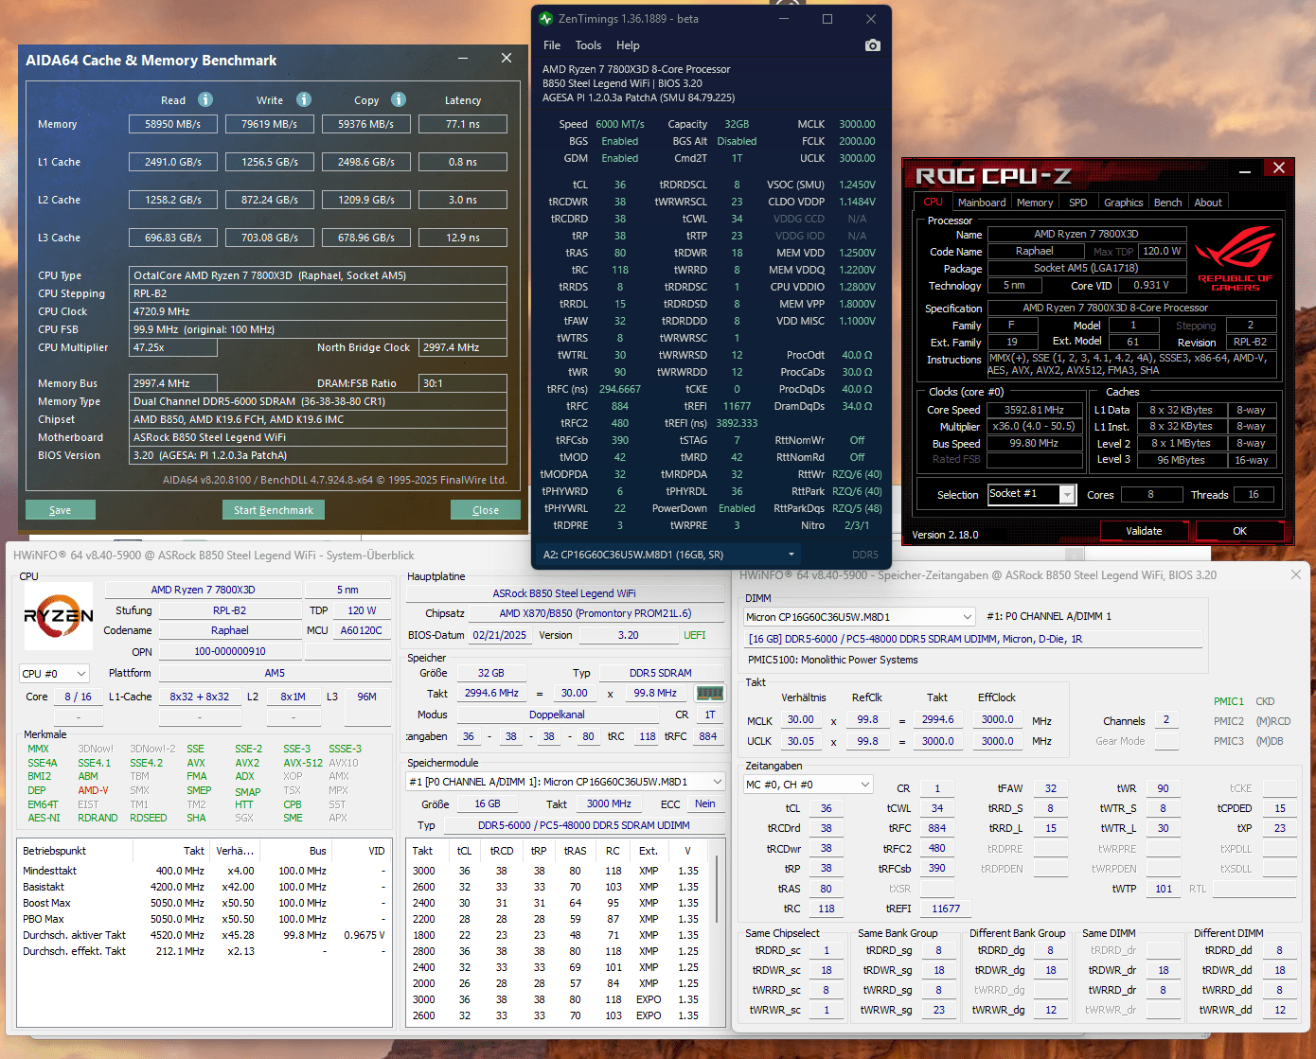Click the info icon next to Read
1316x1059 pixels.
[205, 99]
